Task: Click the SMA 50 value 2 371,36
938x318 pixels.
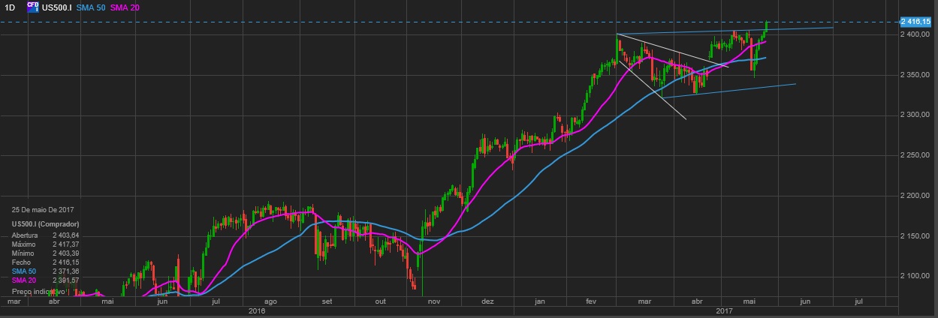Action: point(66,271)
